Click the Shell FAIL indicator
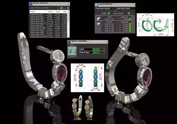The image size is (177, 124). tap(102, 49)
